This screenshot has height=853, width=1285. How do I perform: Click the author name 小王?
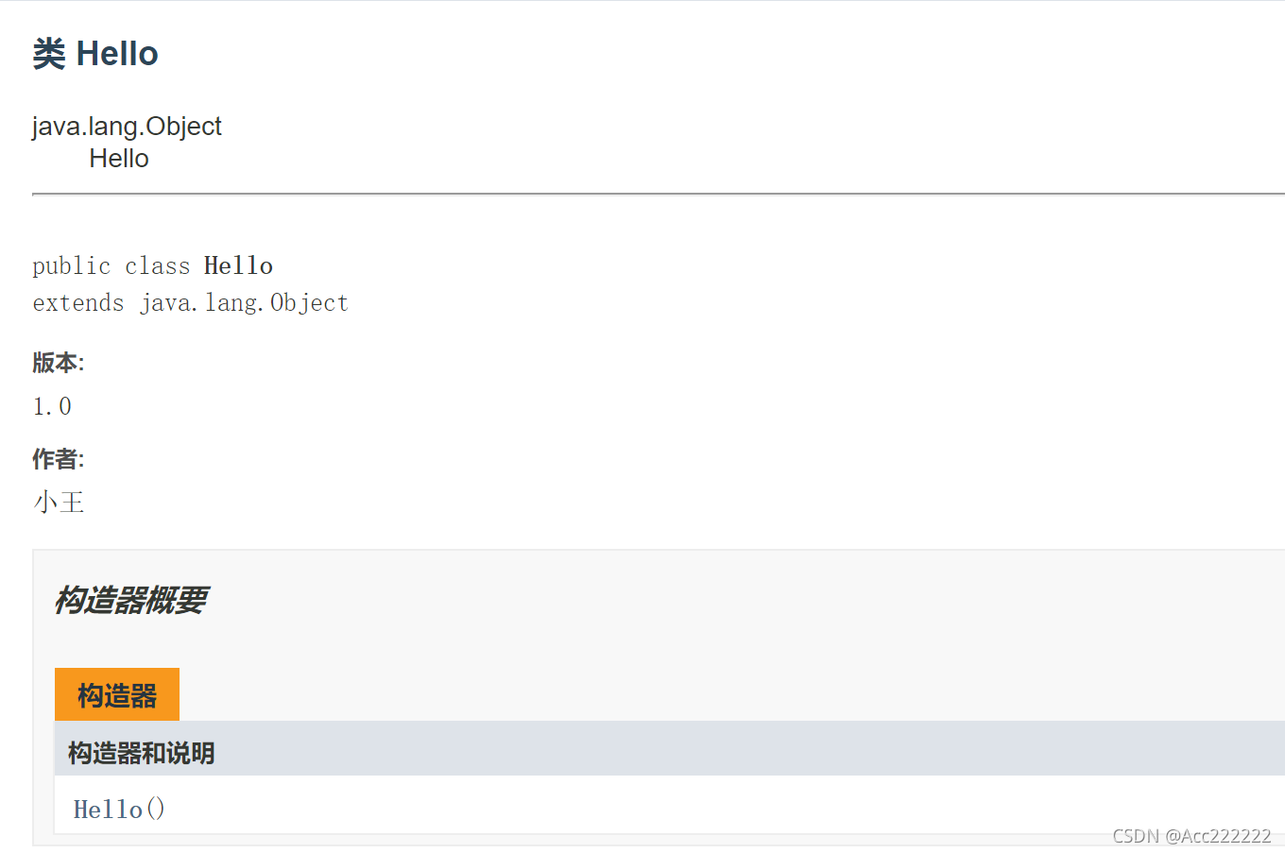(59, 502)
